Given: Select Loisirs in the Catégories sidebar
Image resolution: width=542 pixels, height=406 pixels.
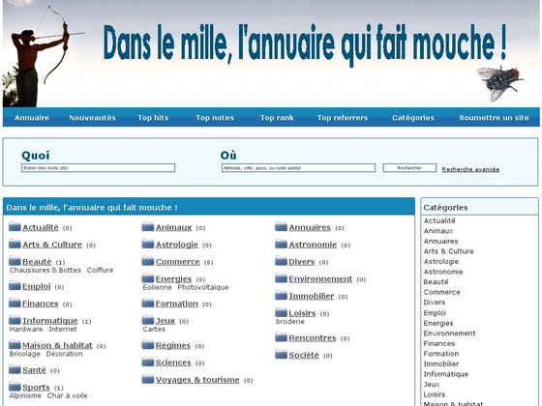Looking at the screenshot, I should point(435,394).
